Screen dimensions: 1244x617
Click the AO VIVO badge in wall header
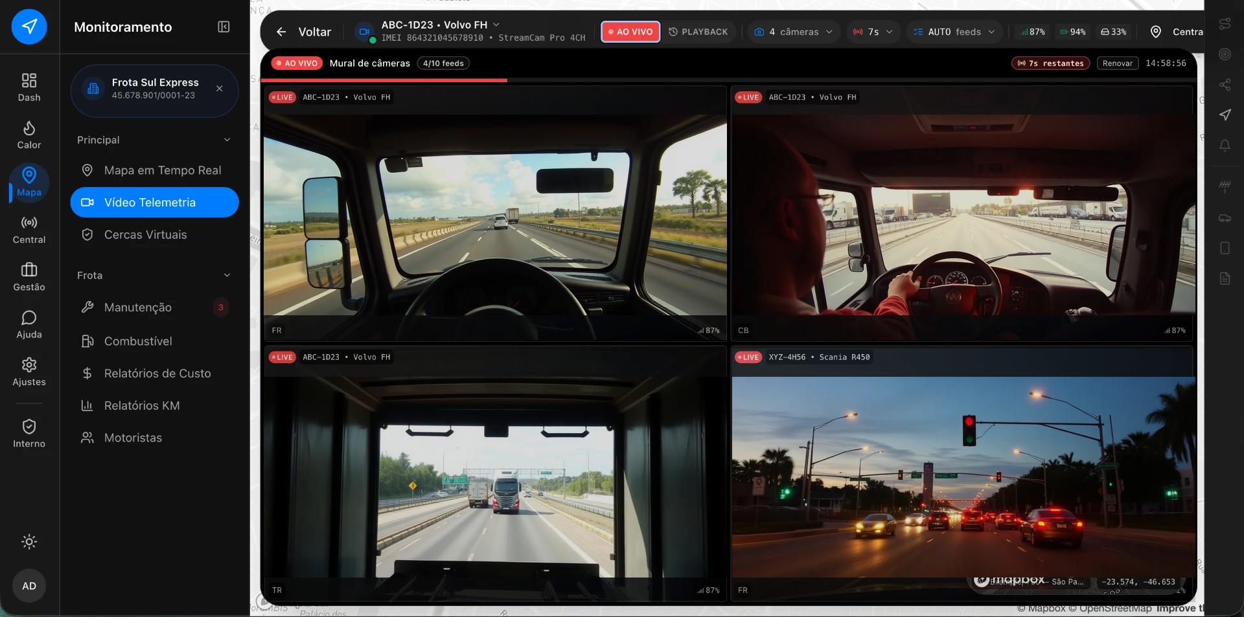click(x=296, y=63)
